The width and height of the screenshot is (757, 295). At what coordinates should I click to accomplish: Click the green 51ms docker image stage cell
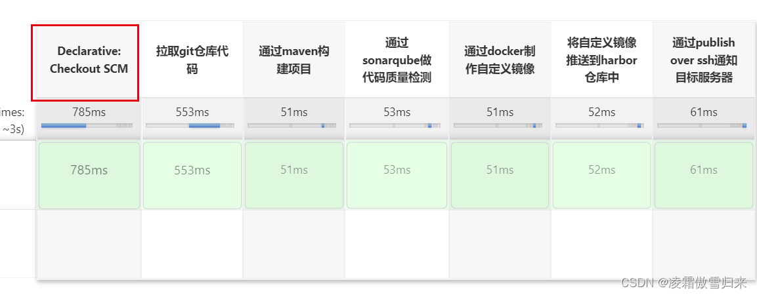(499, 175)
